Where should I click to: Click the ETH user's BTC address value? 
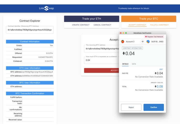[x=37, y=72]
